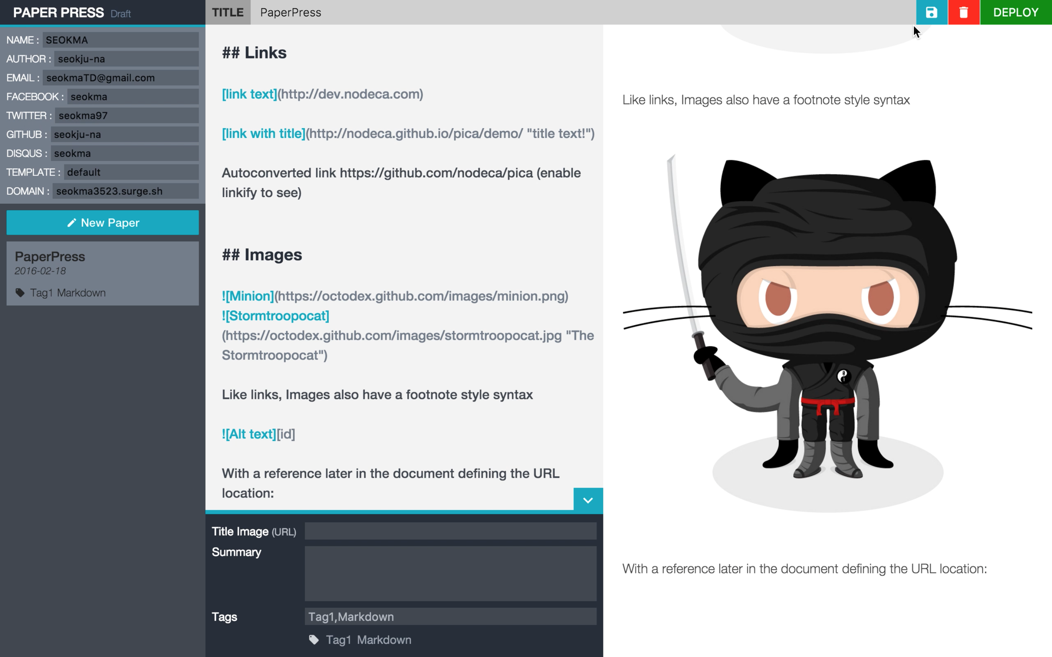The image size is (1052, 657).
Task: Edit the Tags input with Tag1,Markdown
Action: tap(450, 616)
